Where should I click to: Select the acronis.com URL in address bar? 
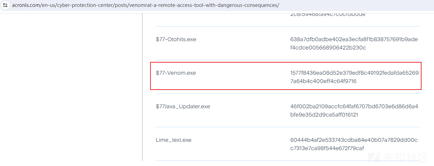pos(145,5)
